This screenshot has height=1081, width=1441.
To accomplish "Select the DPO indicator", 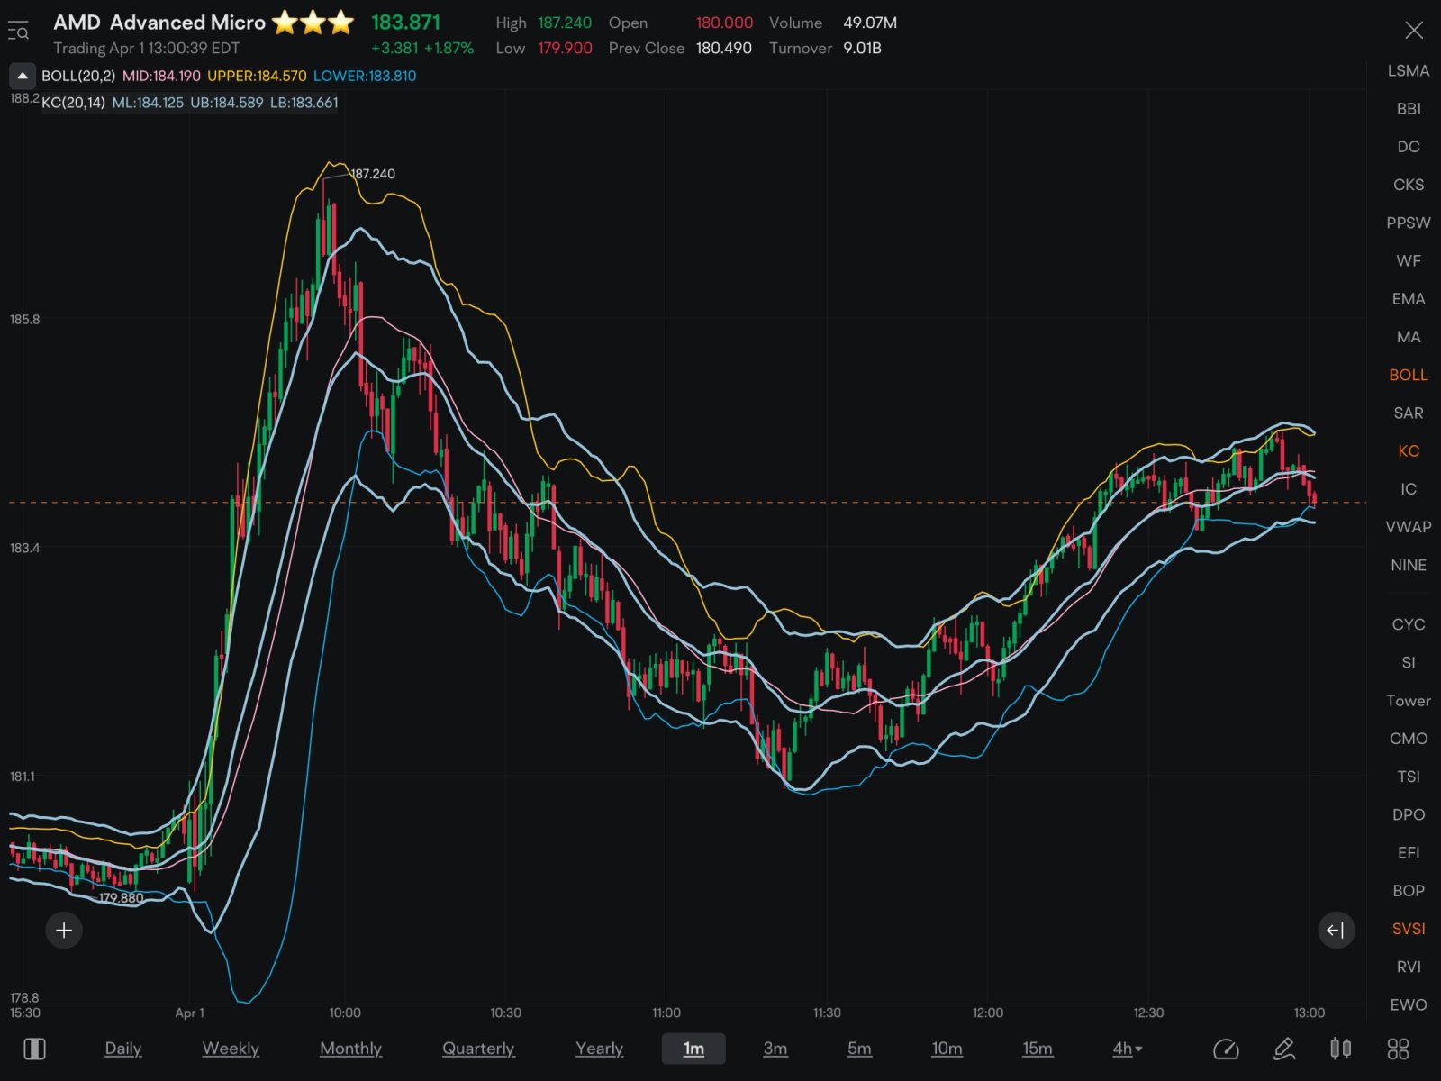I will [x=1409, y=814].
